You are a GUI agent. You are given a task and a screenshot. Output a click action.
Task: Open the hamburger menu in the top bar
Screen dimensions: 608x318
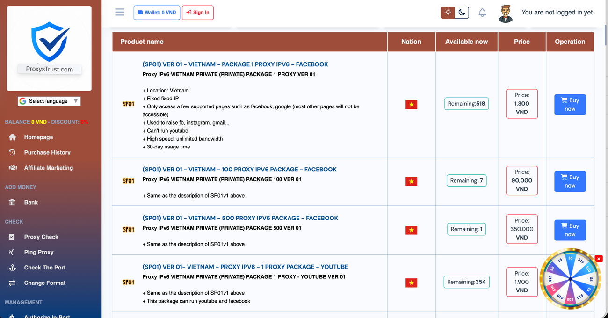point(120,12)
